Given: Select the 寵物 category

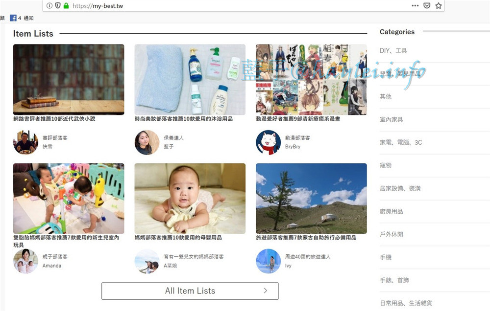Looking at the screenshot, I should tap(386, 165).
